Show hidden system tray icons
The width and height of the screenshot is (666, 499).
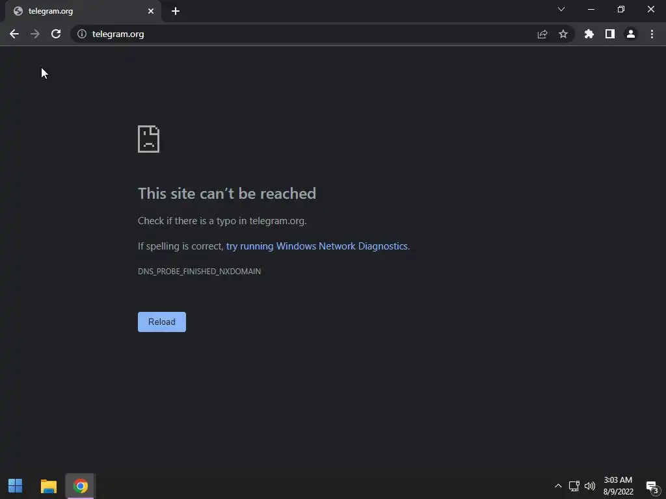coord(558,486)
